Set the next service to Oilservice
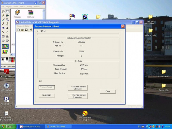172x129 pixels. click(78, 88)
